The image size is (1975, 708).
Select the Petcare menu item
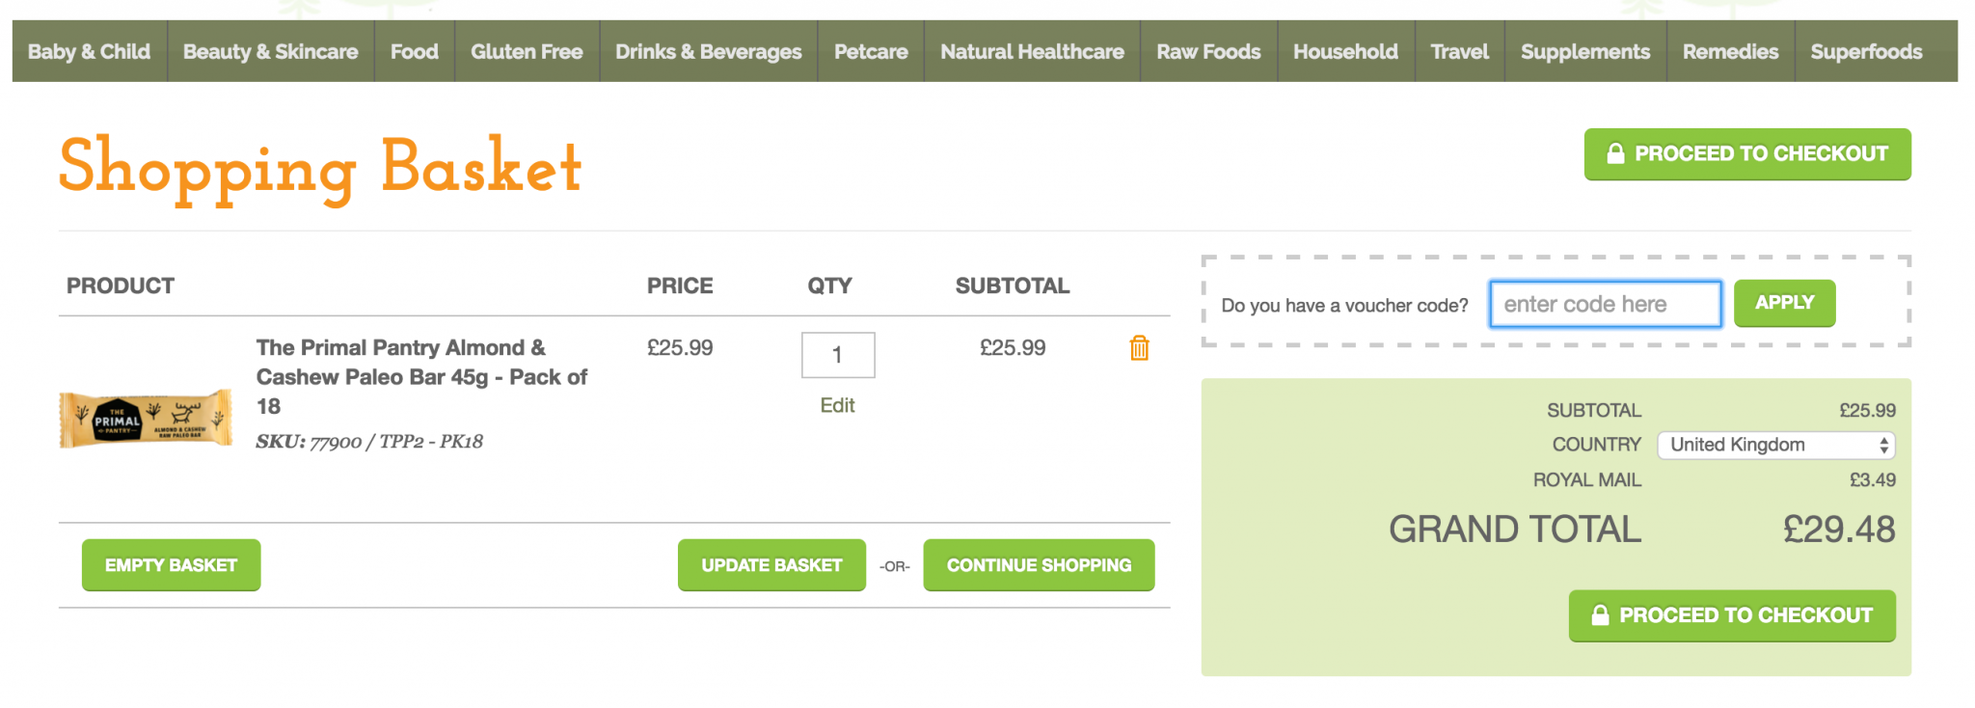tap(871, 52)
